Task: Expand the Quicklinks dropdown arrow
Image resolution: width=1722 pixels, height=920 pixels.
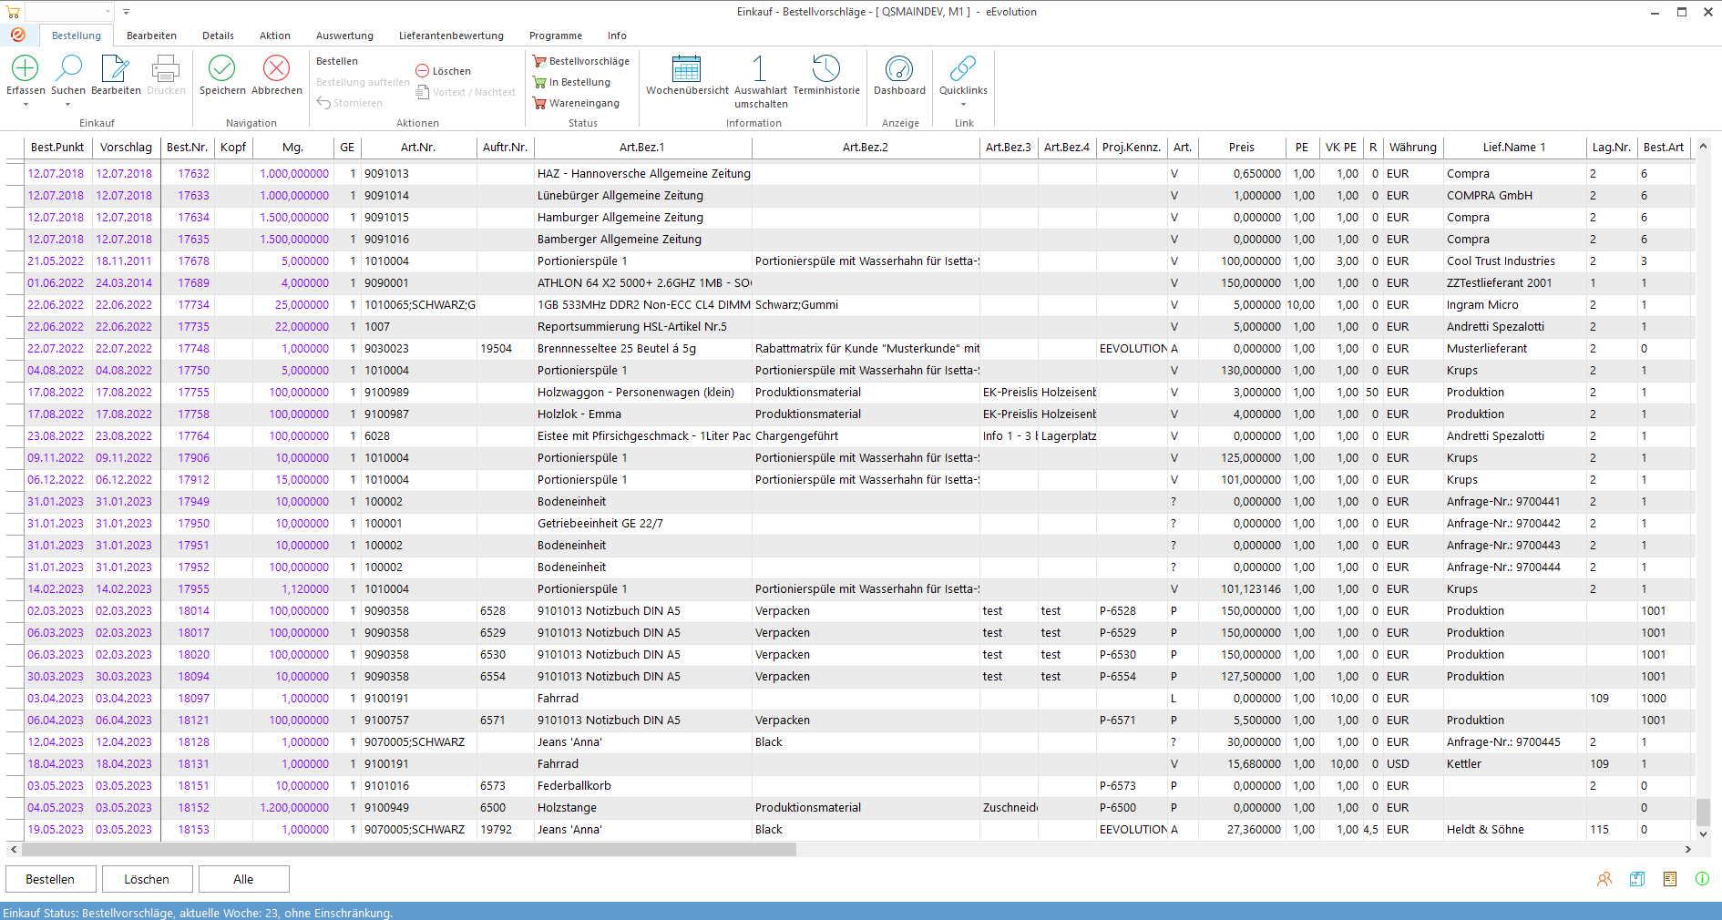Action: pyautogui.click(x=963, y=104)
